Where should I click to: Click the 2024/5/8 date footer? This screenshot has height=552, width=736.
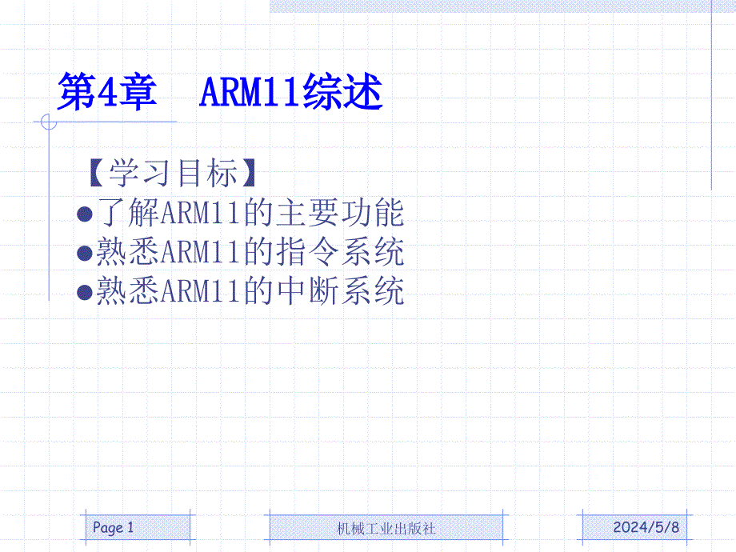tap(646, 527)
